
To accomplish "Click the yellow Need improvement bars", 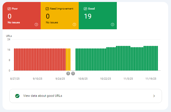I will (68, 59).
